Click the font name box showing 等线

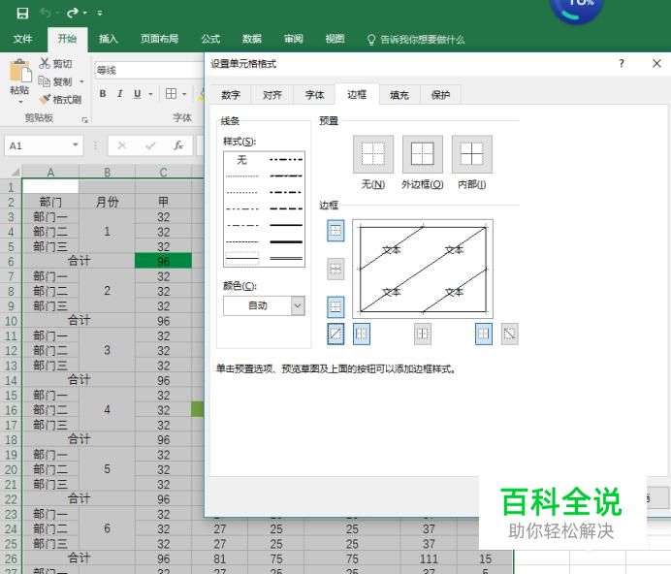149,70
